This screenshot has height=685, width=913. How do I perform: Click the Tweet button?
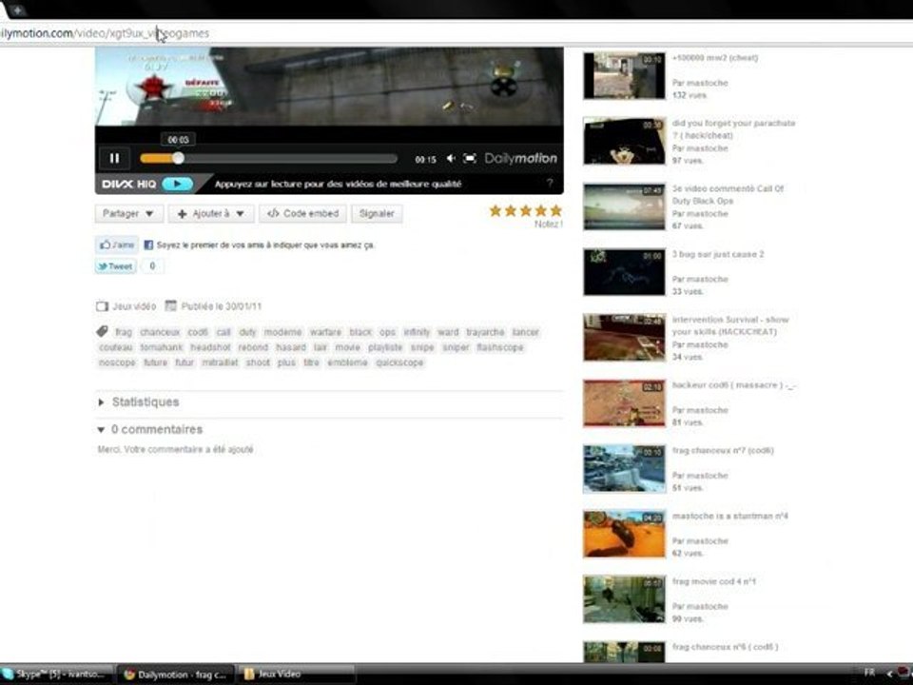115,266
